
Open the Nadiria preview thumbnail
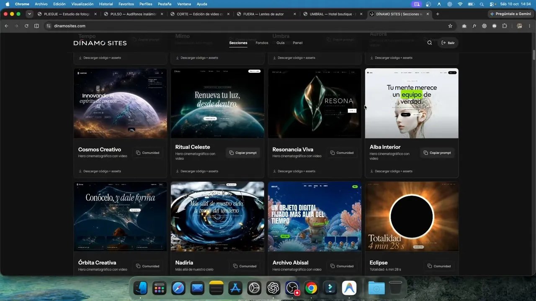click(217, 217)
